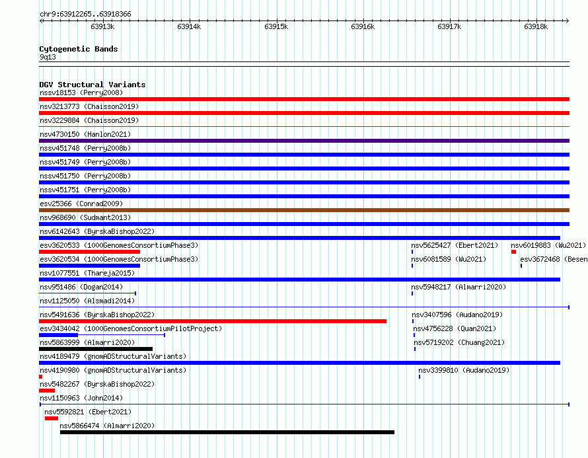Select the red nsv5482267 variant bar
The image size is (588, 458).
(x=47, y=391)
